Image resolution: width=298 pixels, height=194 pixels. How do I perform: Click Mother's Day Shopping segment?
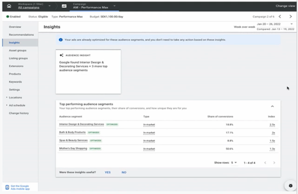[73, 148]
